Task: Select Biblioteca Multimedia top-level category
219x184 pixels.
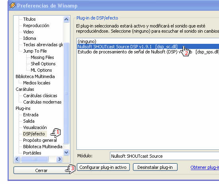Action: click(x=35, y=76)
